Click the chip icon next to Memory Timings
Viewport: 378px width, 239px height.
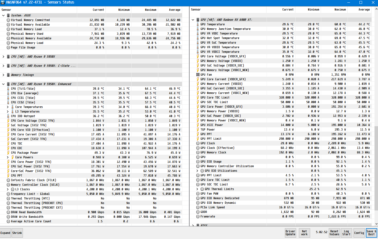(x=8, y=75)
